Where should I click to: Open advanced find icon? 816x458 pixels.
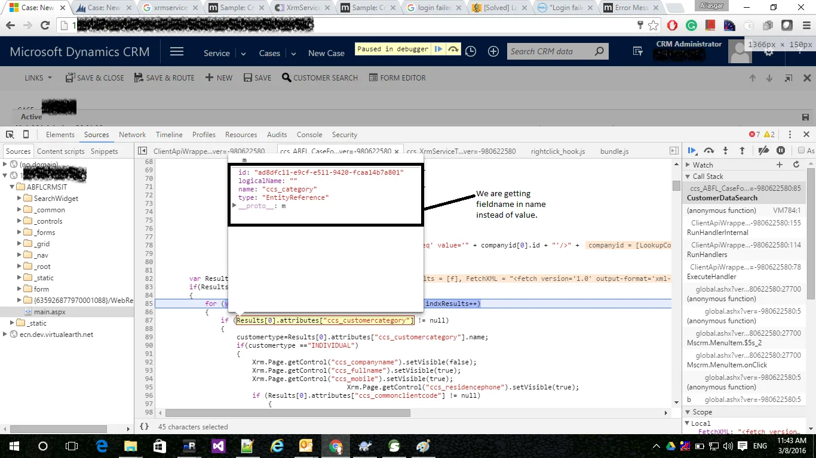[x=638, y=52]
